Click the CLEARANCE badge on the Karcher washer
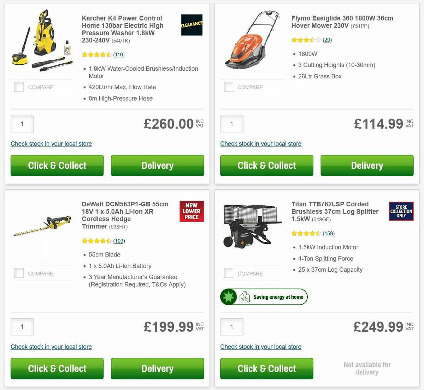 coord(192,25)
